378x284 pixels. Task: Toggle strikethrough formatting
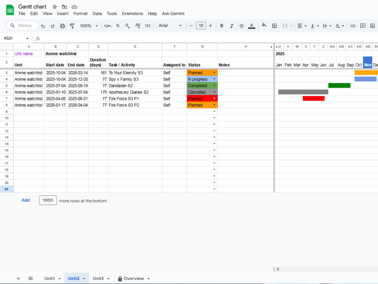pyautogui.click(x=241, y=26)
